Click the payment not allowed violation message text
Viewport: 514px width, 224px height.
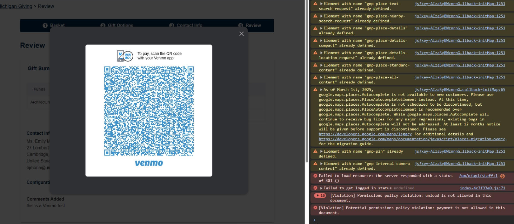click(412, 210)
